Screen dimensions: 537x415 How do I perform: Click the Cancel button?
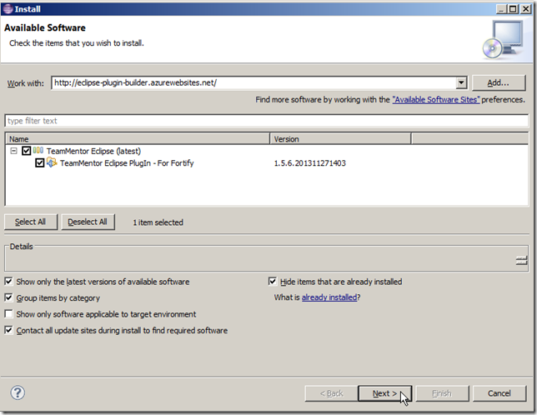pos(499,393)
